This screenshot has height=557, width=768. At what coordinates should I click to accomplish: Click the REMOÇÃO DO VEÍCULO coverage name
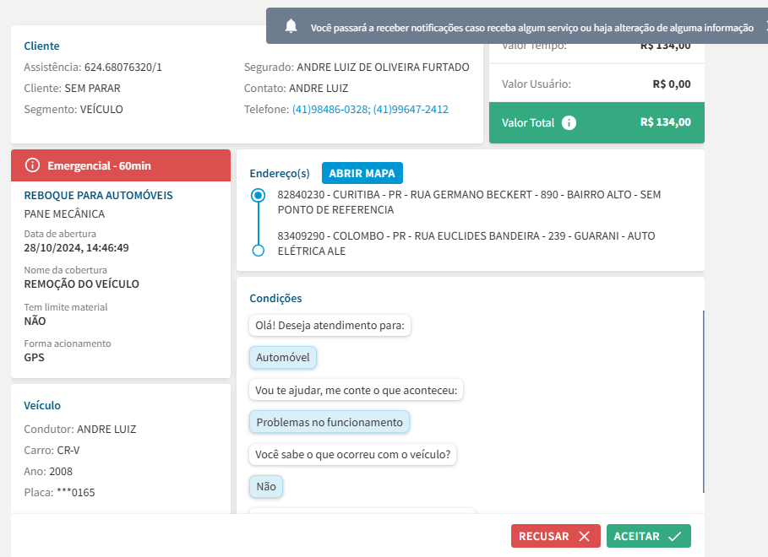[81, 284]
